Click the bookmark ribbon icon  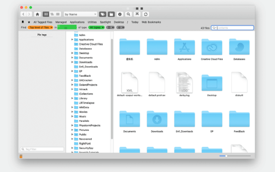point(23,22)
